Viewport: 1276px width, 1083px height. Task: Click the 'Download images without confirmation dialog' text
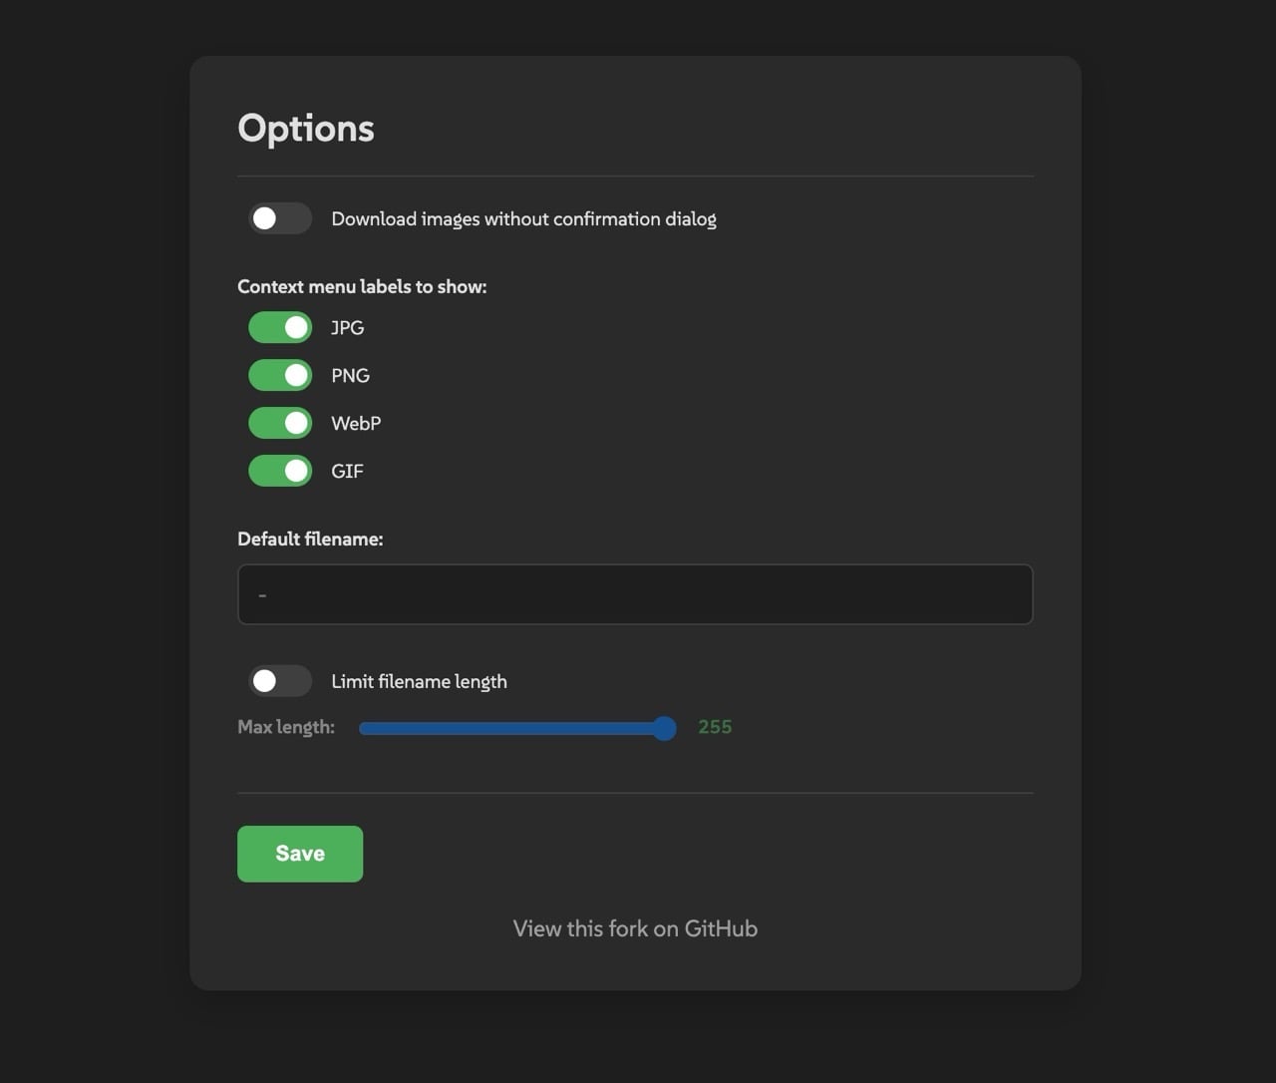[523, 218]
